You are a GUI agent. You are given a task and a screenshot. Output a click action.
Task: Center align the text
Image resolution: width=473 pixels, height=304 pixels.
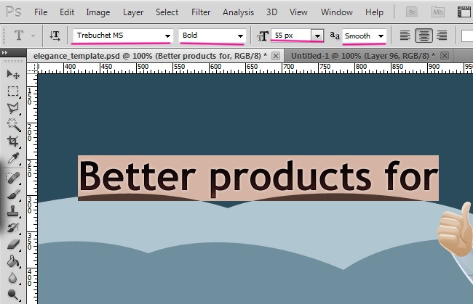[x=424, y=36]
